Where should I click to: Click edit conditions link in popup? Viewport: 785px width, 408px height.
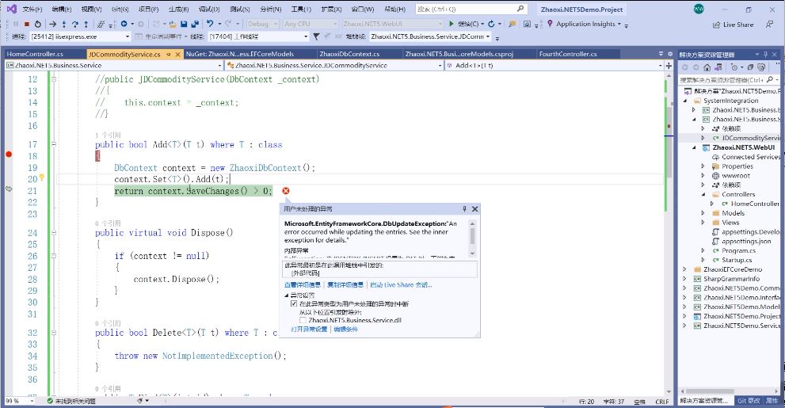345,329
